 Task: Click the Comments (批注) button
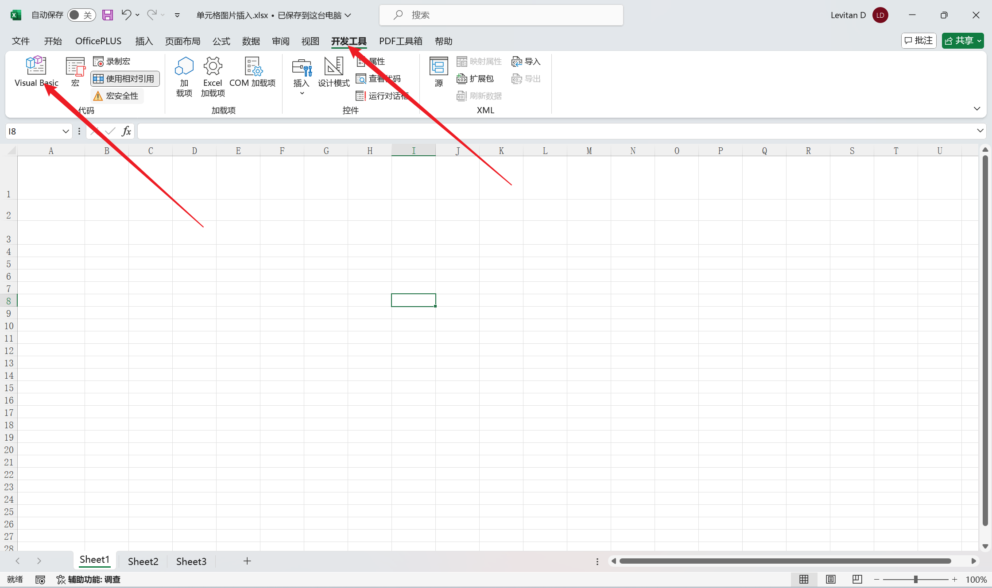tap(918, 41)
